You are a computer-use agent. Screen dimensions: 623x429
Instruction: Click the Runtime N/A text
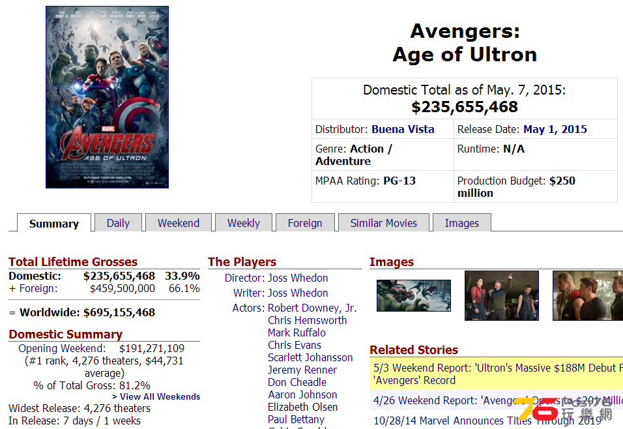491,149
